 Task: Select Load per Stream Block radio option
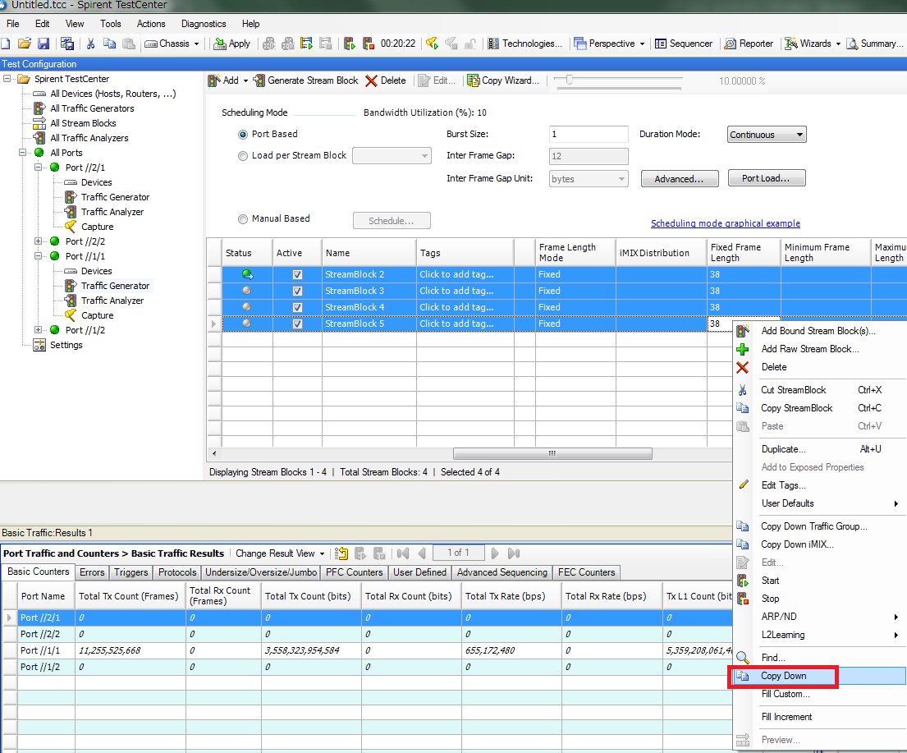(243, 156)
